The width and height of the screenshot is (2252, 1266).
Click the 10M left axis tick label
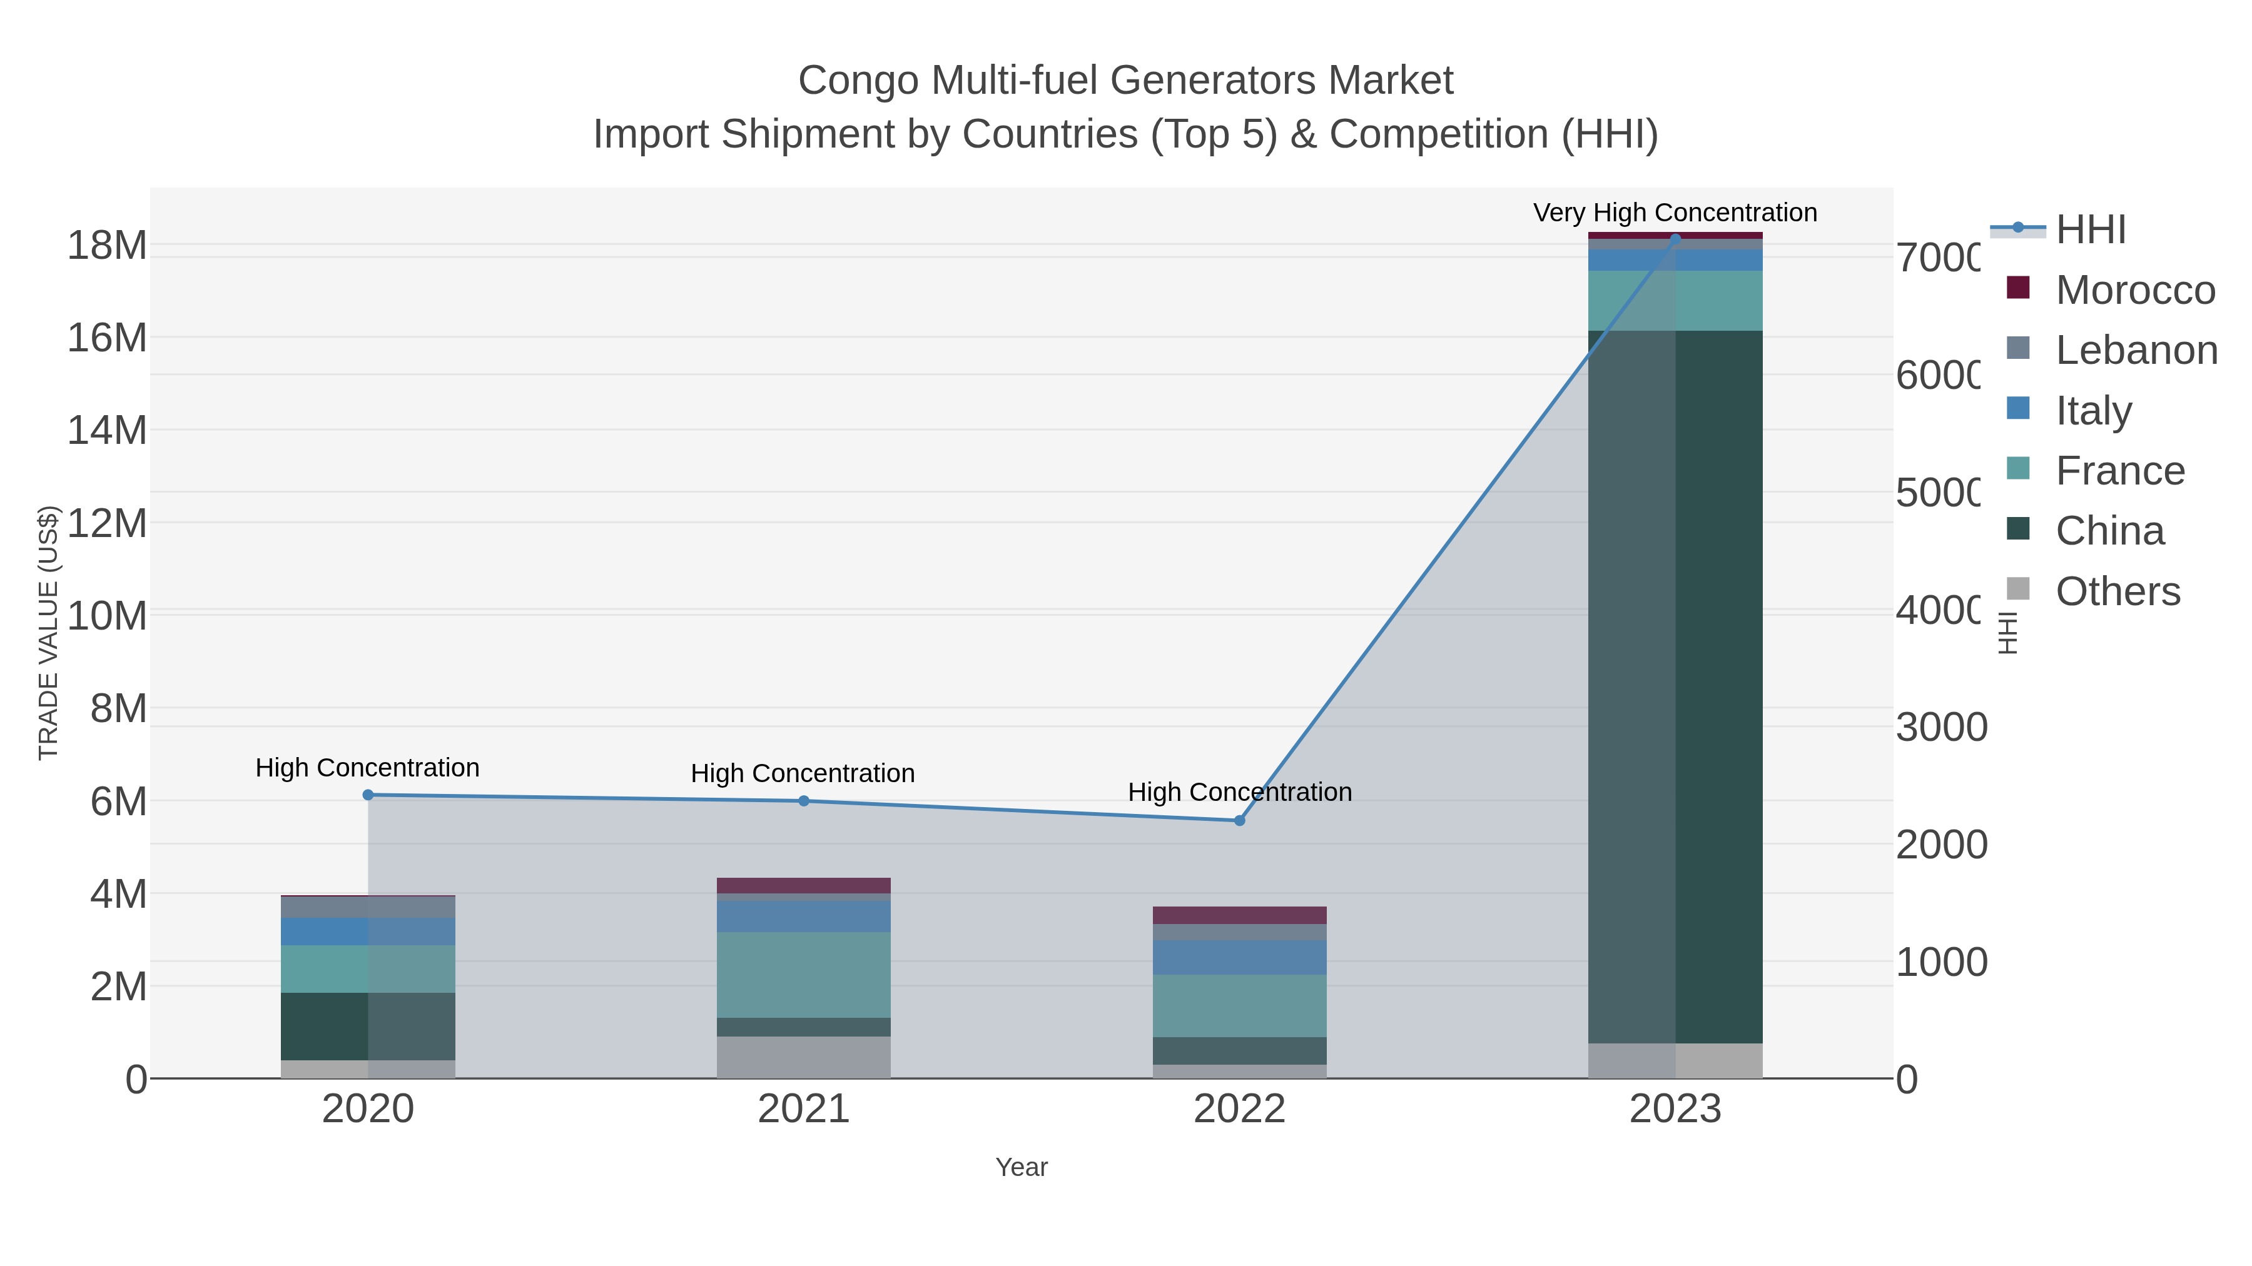pyautogui.click(x=108, y=616)
